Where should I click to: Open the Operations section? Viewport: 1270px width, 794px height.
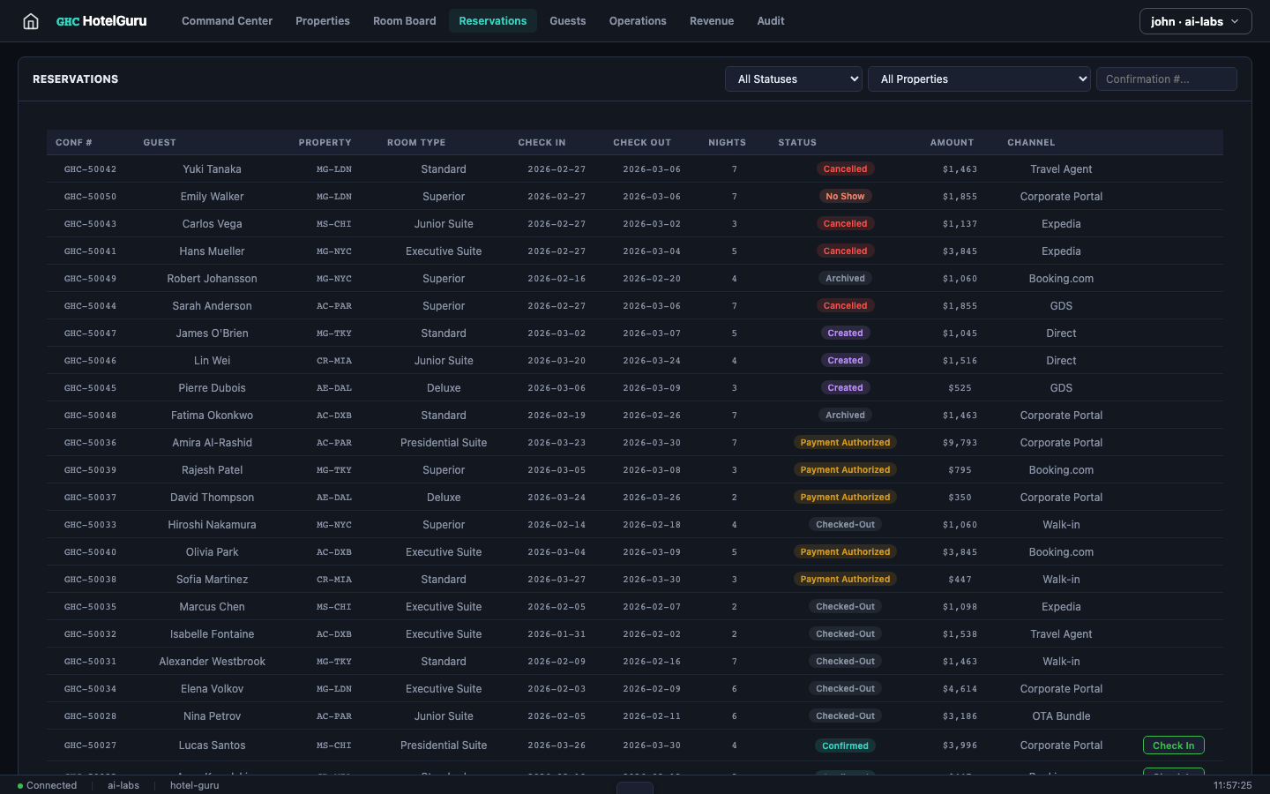[638, 20]
